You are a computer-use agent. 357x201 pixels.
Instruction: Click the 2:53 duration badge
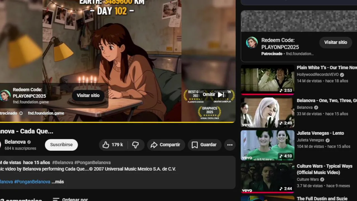pyautogui.click(x=286, y=90)
